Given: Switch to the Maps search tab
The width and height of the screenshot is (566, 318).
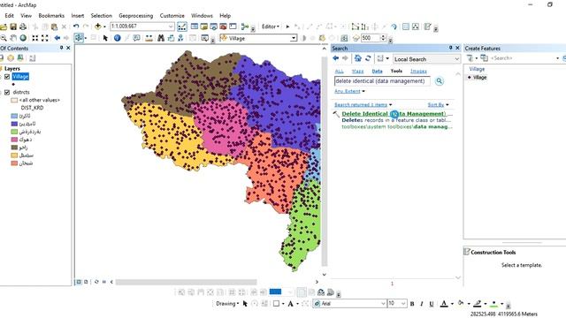Looking at the screenshot, I should click(357, 71).
